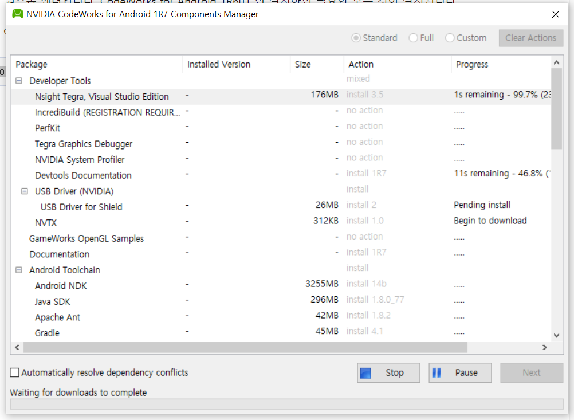
Task: Click 'no action' for PerfKit
Action: 364,126
